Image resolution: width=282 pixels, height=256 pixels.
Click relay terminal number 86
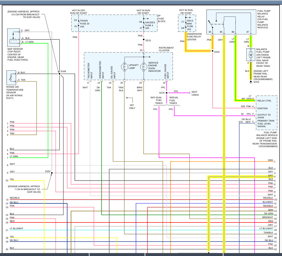pos(233,32)
